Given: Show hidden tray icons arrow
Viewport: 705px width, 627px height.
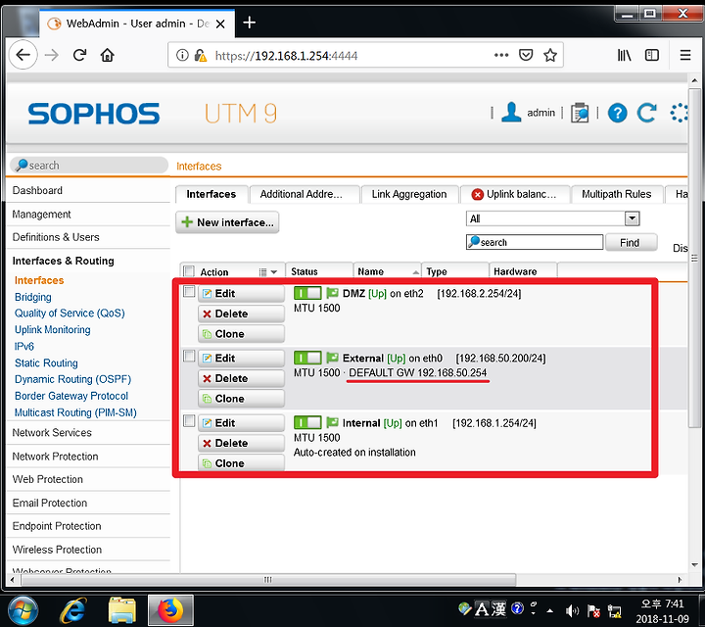Looking at the screenshot, I should point(549,610).
